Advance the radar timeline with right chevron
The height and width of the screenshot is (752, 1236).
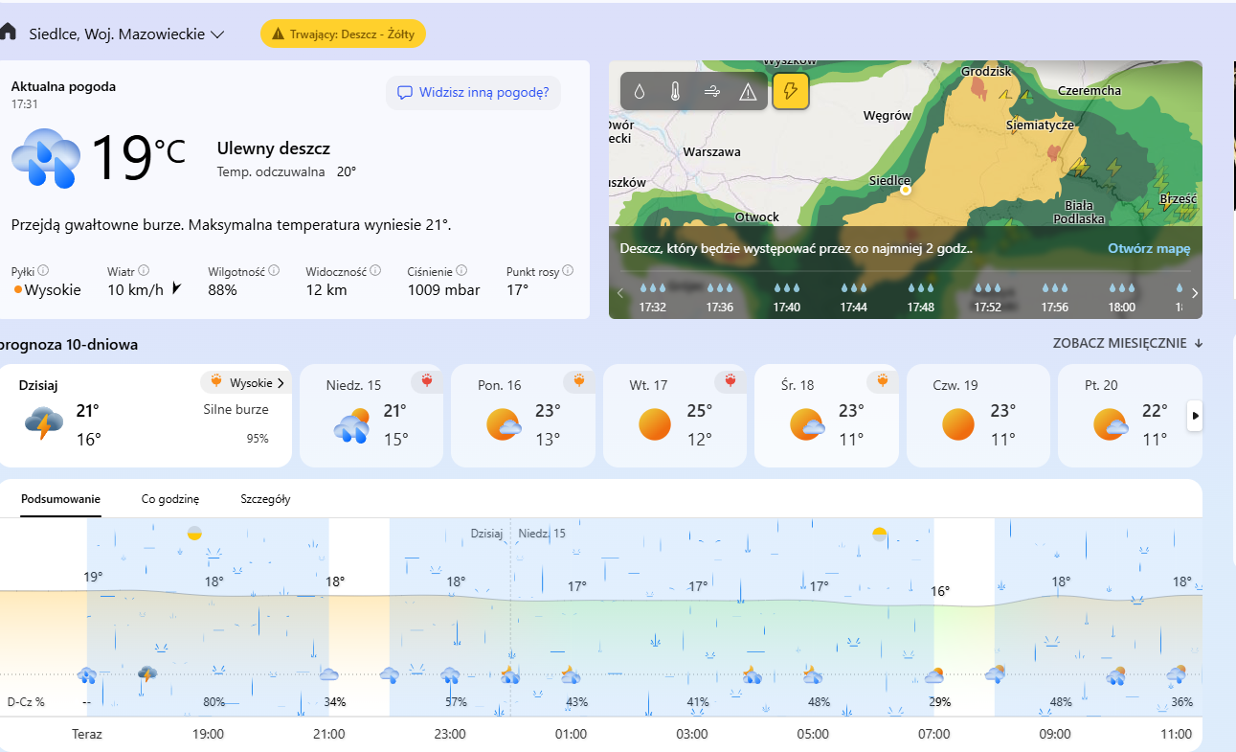click(x=1194, y=293)
